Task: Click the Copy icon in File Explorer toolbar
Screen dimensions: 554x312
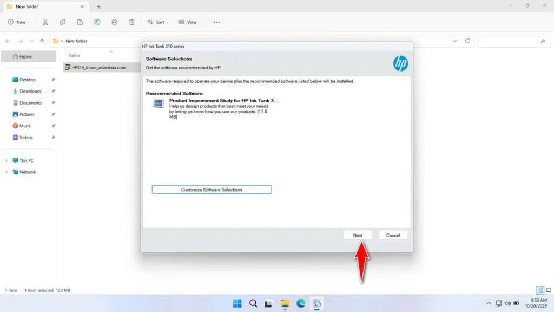Action: 63,22
